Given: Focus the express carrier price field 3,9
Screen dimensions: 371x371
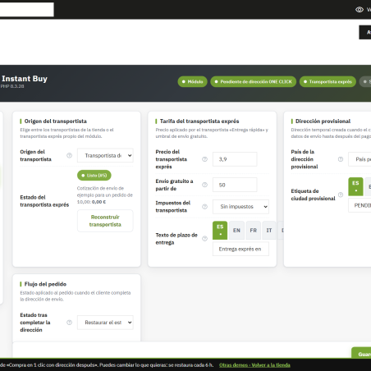Looking at the screenshot, I should tap(235, 159).
